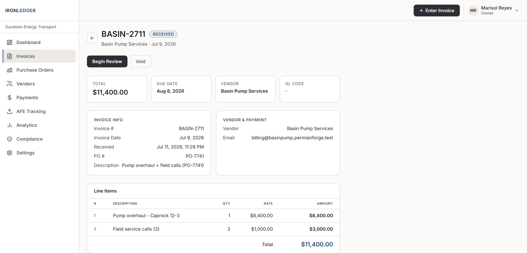Click the Invoice # value BASIN-2711
Image resolution: width=527 pixels, height=253 pixels.
point(191,128)
